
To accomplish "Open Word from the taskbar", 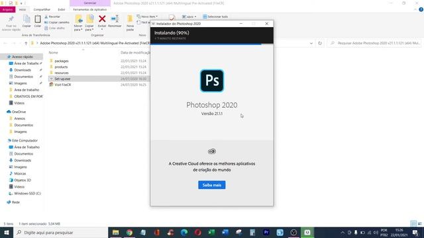I will 225,232.
